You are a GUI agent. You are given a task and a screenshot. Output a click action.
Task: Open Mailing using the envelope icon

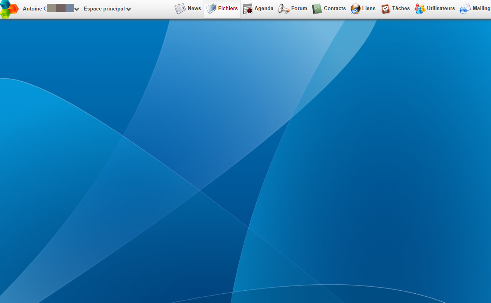465,8
